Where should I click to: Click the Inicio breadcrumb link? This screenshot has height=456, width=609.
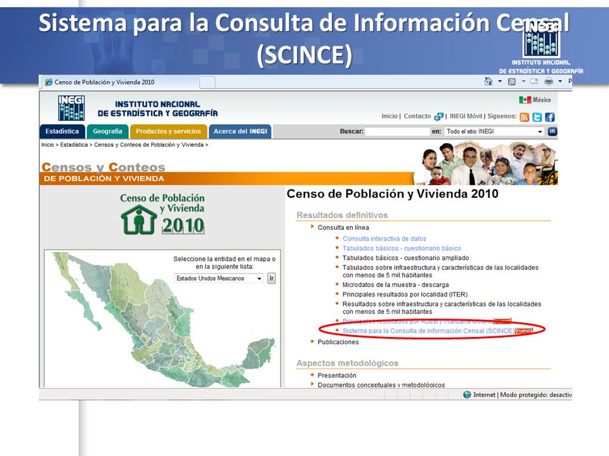(48, 144)
